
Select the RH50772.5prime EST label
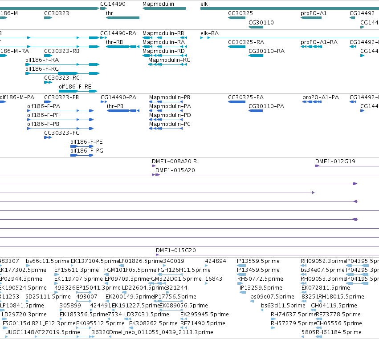[260, 279]
